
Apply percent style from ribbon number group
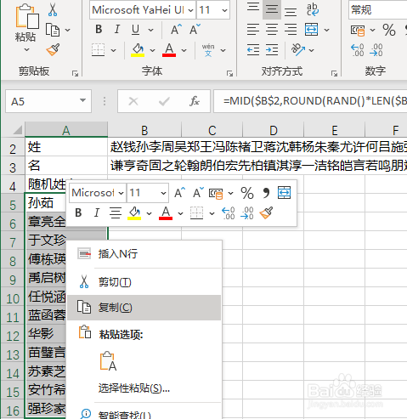pos(389,30)
